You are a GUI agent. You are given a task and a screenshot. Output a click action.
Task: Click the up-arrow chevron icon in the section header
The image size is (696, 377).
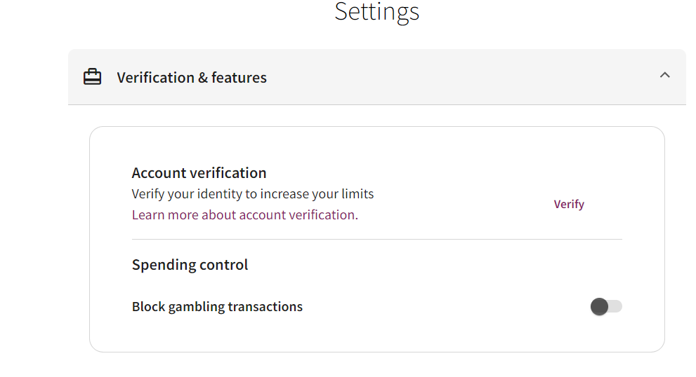click(x=664, y=75)
